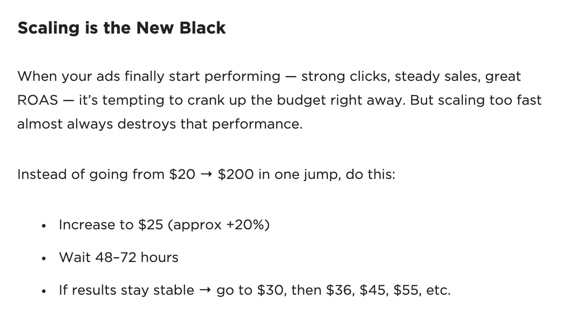This screenshot has width=580, height=319.
Task: Click the "Scaling is the New Black" heading
Action: coord(122,28)
